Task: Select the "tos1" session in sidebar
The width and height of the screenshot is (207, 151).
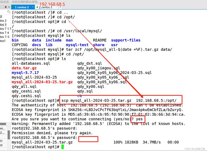Action: [x=3, y=41]
